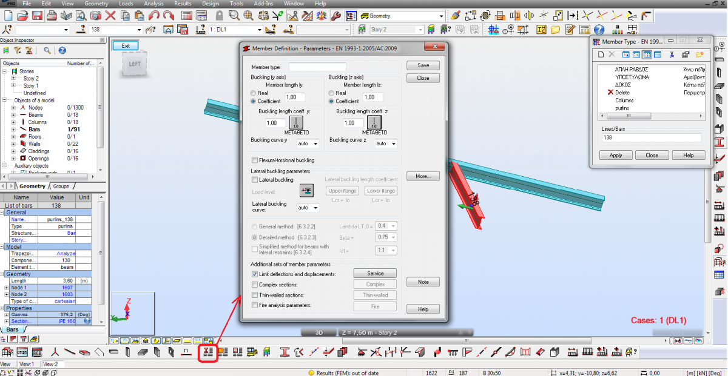This screenshot has width=728, height=376.
Task: Click the Lines/Bars field containing 138
Action: [x=651, y=137]
